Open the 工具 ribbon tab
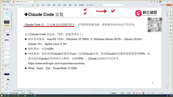 pyautogui.click(x=75, y=5)
